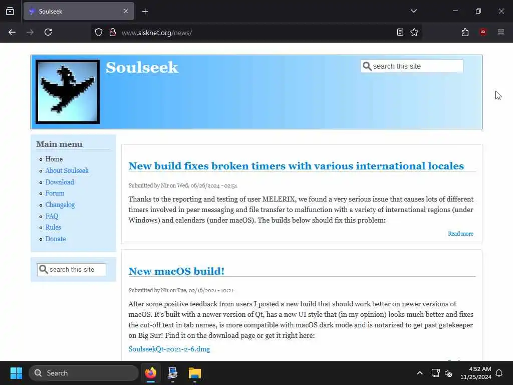Viewport: 513px width, 385px height.
Task: Bookmark this page with the star icon
Action: pyautogui.click(x=414, y=32)
